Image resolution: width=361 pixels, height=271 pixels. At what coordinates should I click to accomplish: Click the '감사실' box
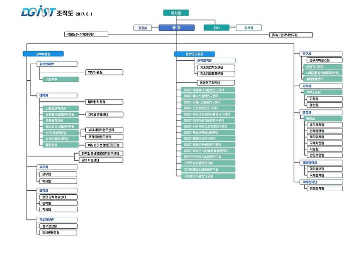(249, 28)
